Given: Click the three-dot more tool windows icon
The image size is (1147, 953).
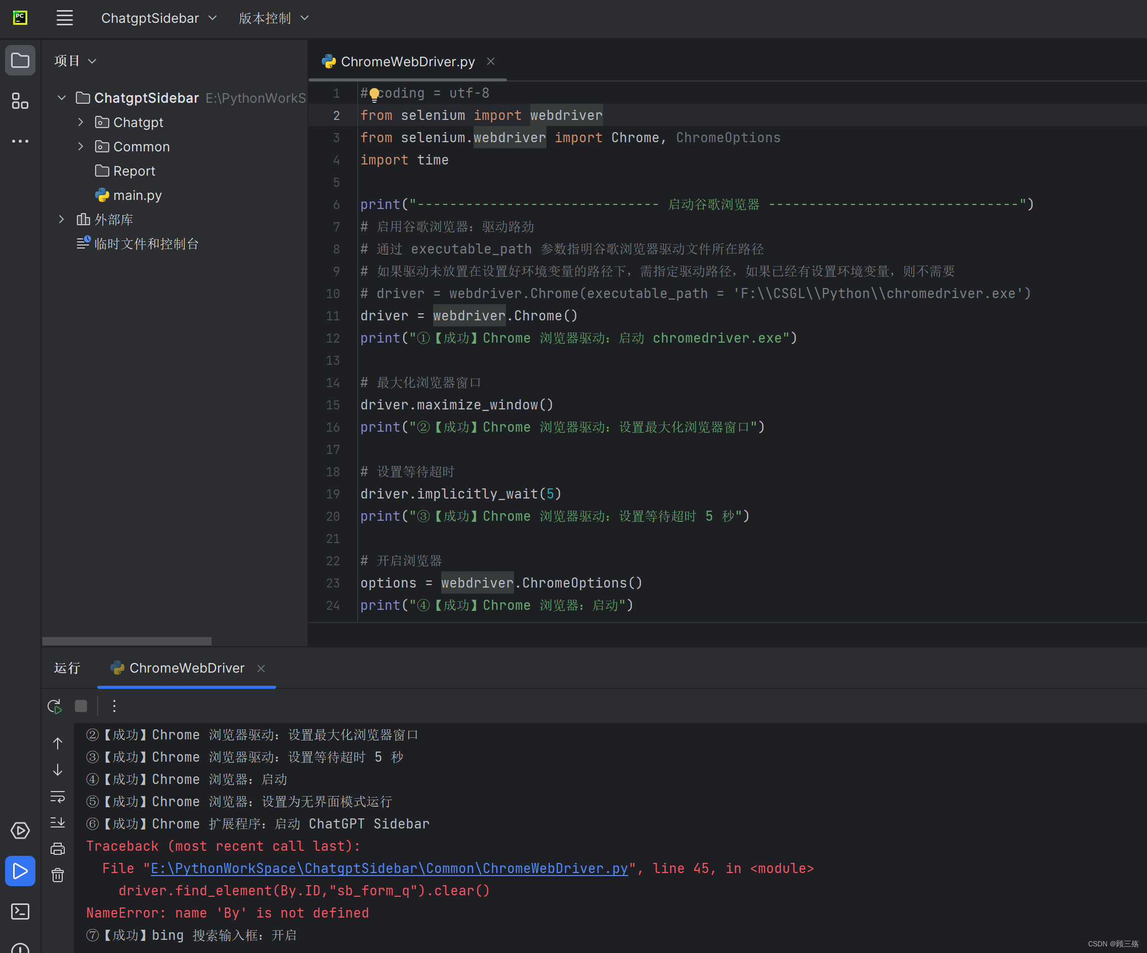Looking at the screenshot, I should (20, 141).
